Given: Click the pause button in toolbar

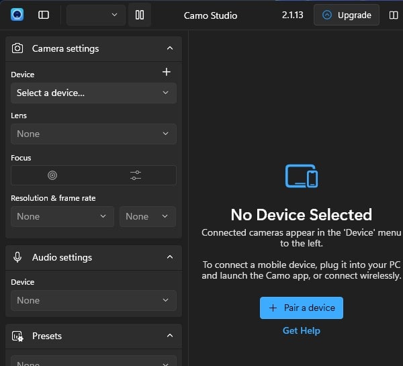Looking at the screenshot, I should [140, 15].
